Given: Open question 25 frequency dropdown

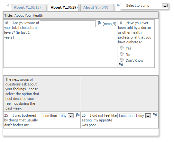Looking at the screenshot, I should point(57,116).
